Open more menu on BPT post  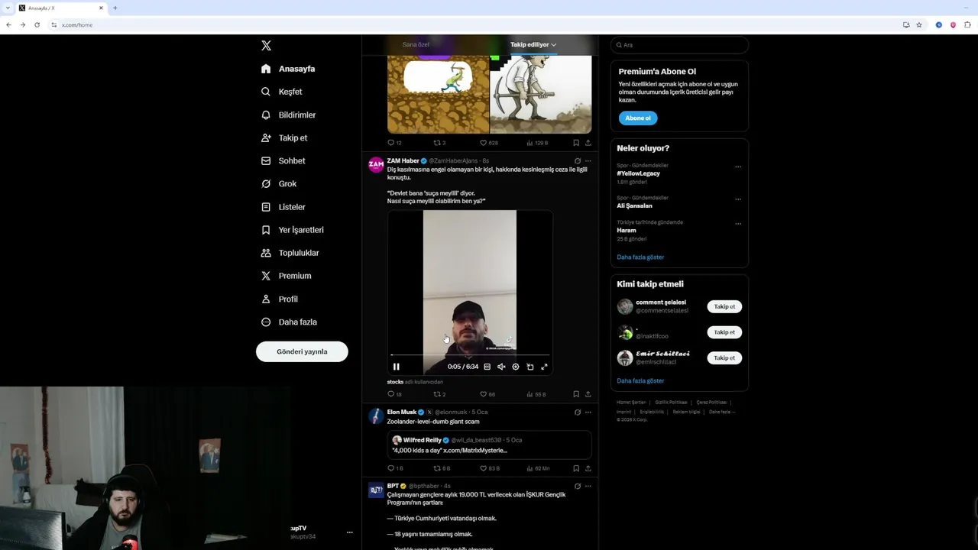[x=588, y=486]
